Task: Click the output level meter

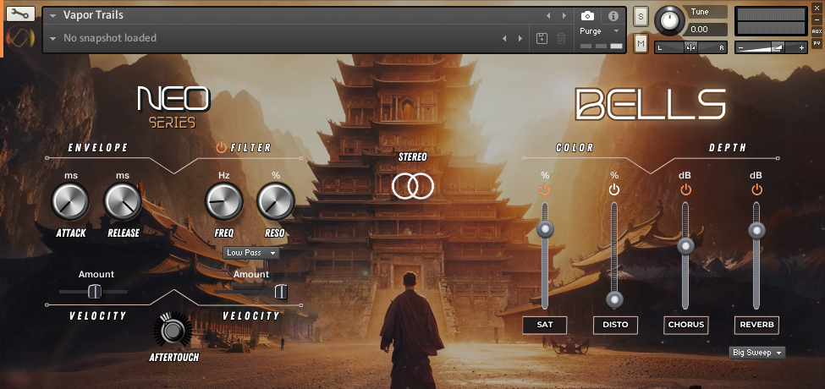Action: tap(771, 21)
